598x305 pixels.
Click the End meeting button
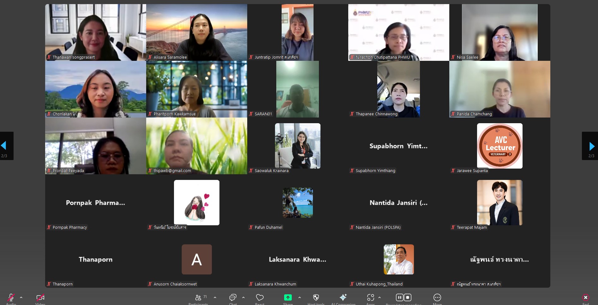585,298
